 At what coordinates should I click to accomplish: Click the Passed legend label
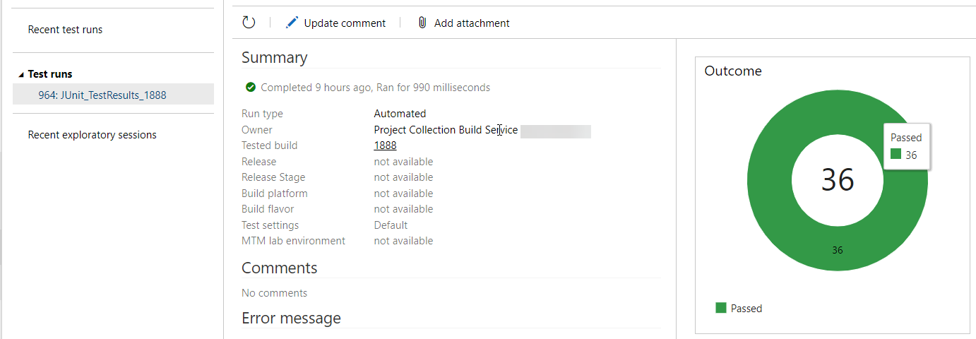[x=746, y=309]
